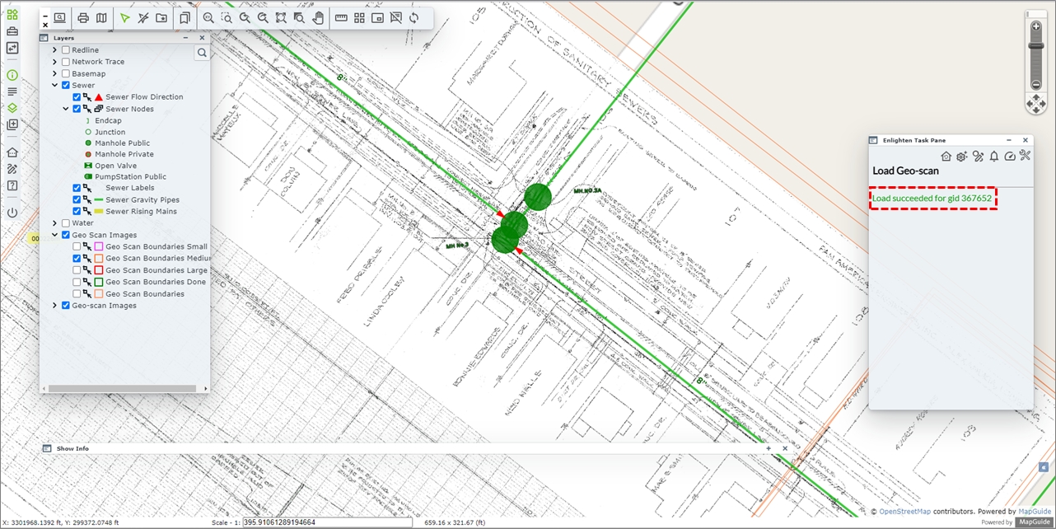1056x529 pixels.
Task: Click the home icon in Enlighten Task Pane
Action: point(946,157)
